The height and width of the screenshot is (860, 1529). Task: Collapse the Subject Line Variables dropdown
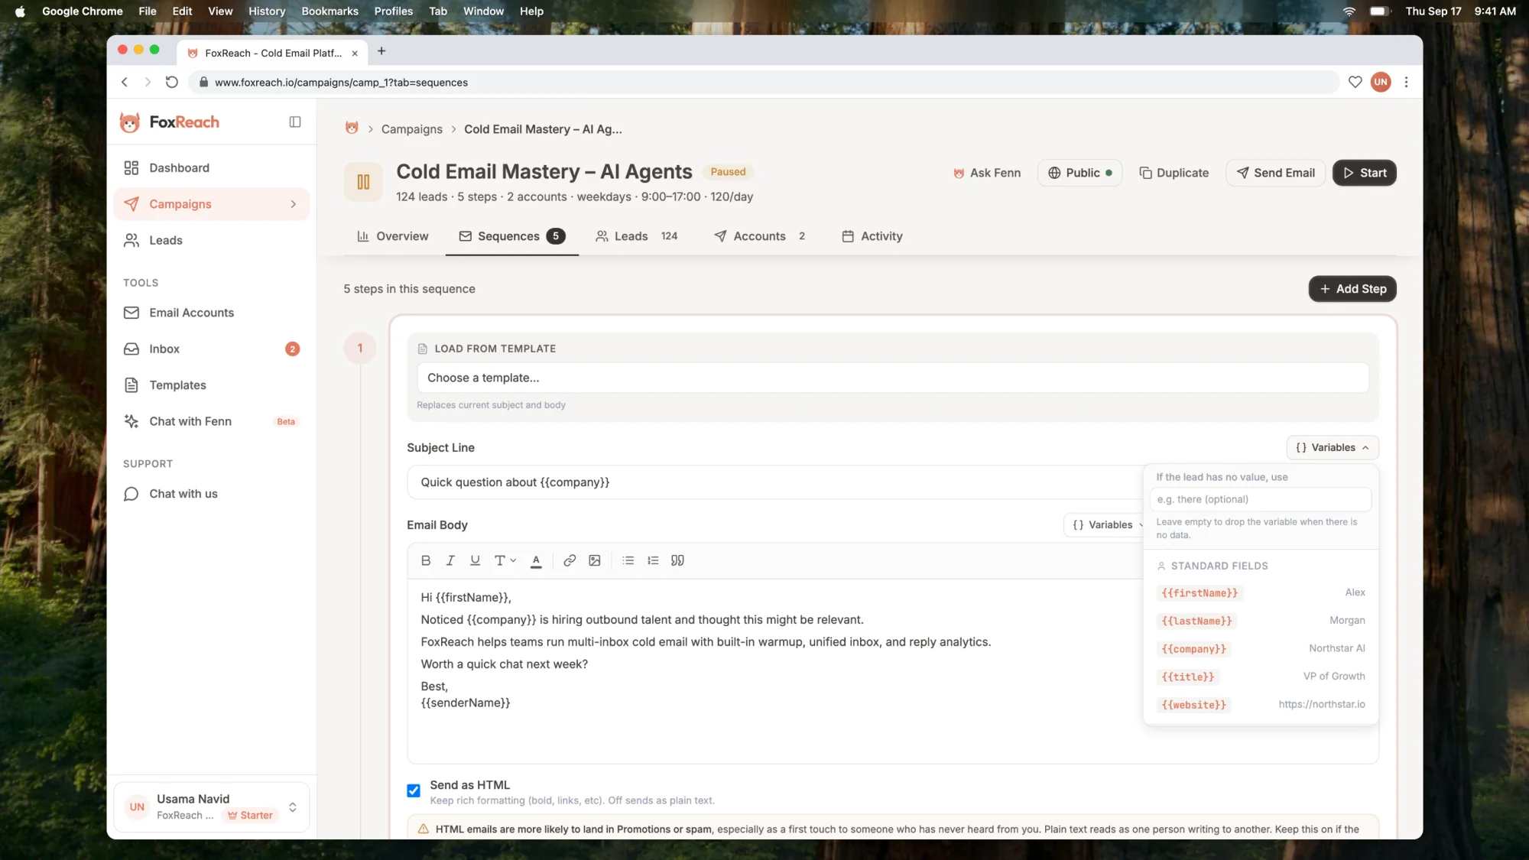click(1332, 447)
